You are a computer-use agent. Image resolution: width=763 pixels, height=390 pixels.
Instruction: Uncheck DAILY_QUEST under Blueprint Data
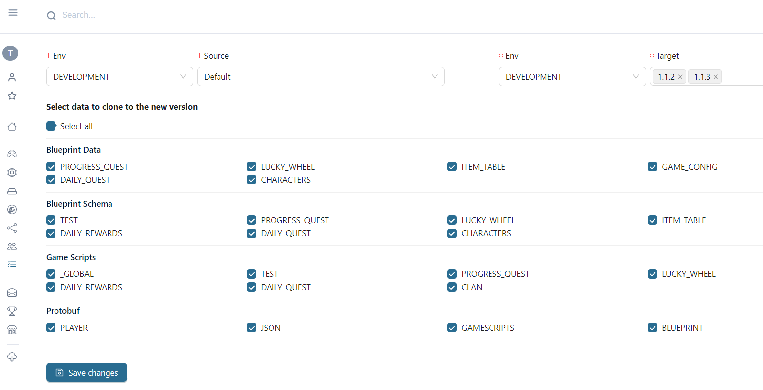pos(51,180)
